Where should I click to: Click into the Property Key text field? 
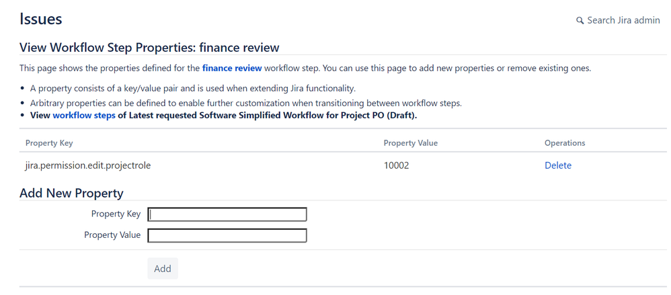[227, 214]
